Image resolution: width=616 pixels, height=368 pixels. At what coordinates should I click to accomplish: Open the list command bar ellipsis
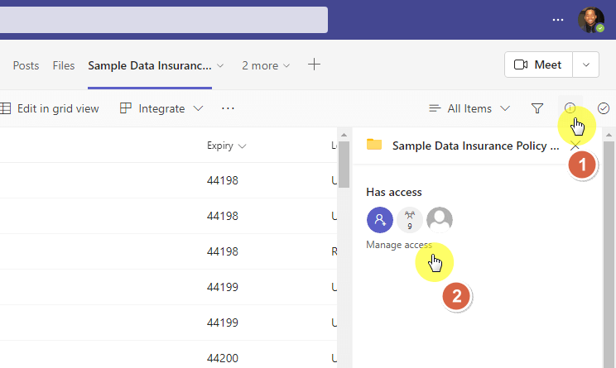(x=228, y=108)
